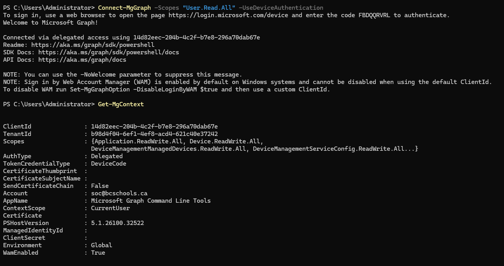Screen dimensions: 504x266
Task: Click the AuthType value Delegated
Action: (107, 156)
